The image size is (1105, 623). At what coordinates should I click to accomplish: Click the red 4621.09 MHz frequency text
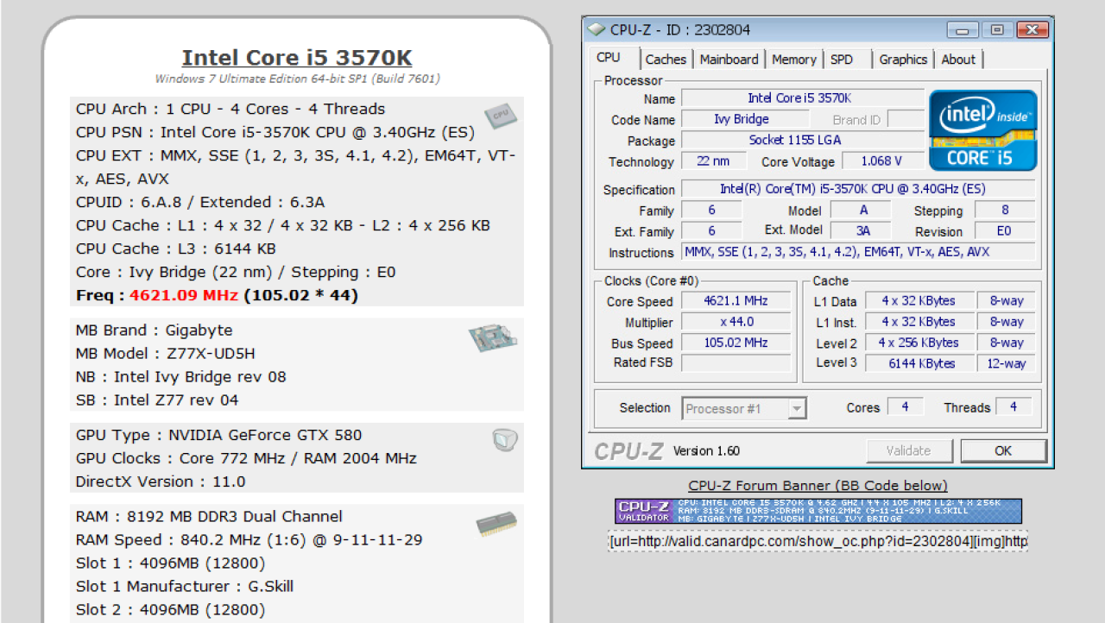pyautogui.click(x=185, y=295)
